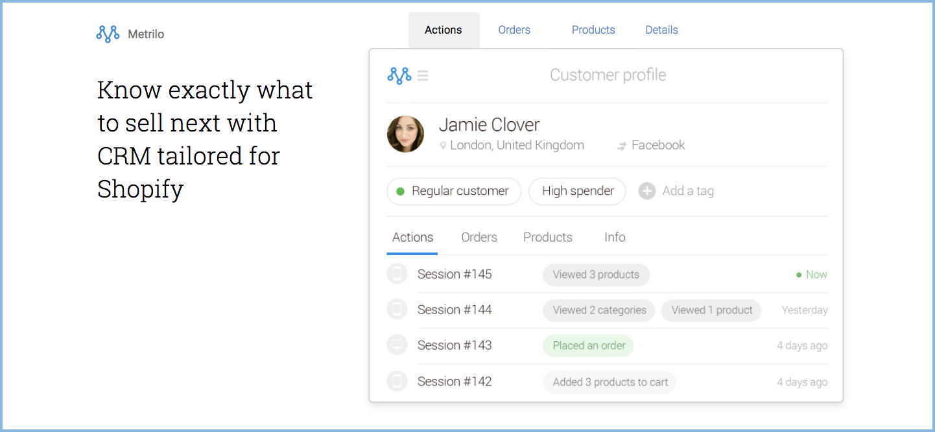Image resolution: width=935 pixels, height=432 pixels.
Task: Click the Session #145 label
Action: (455, 274)
